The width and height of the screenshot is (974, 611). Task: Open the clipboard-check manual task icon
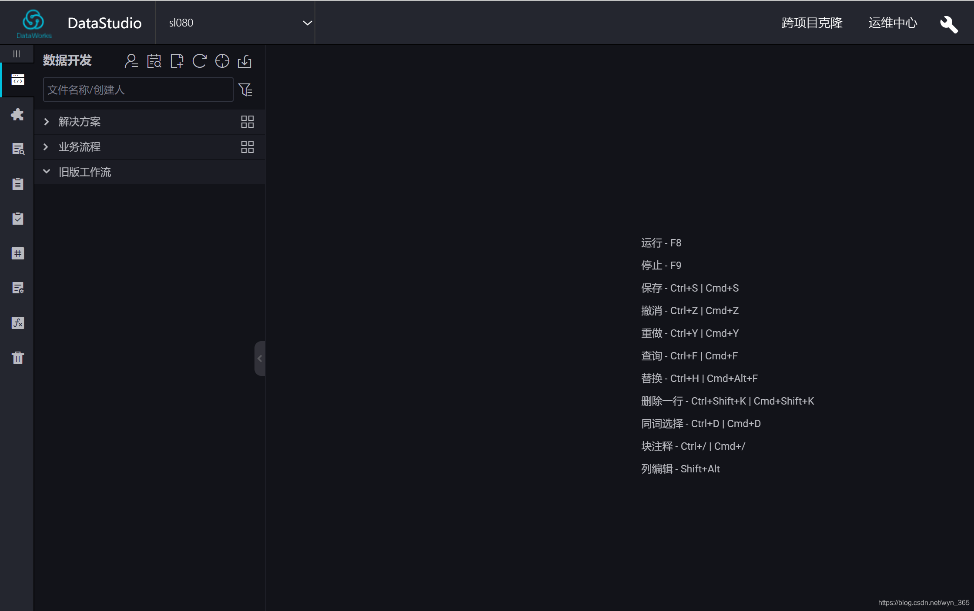(17, 219)
